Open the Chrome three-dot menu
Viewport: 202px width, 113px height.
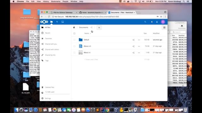point(165,17)
